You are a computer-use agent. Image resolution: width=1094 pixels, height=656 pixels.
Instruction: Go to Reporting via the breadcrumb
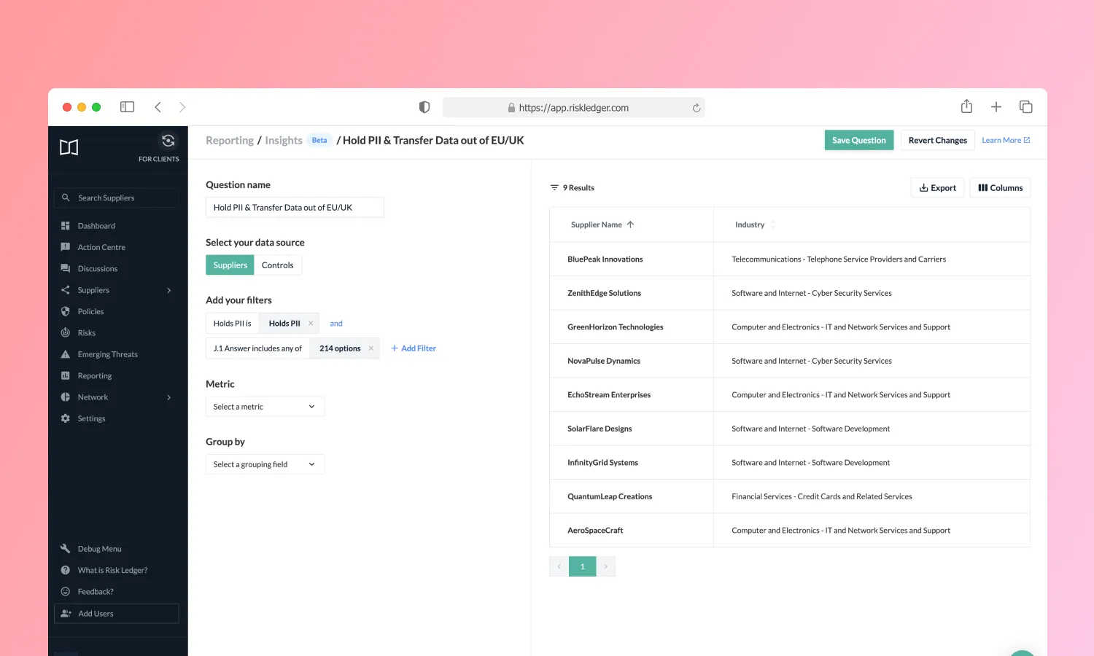pos(230,140)
